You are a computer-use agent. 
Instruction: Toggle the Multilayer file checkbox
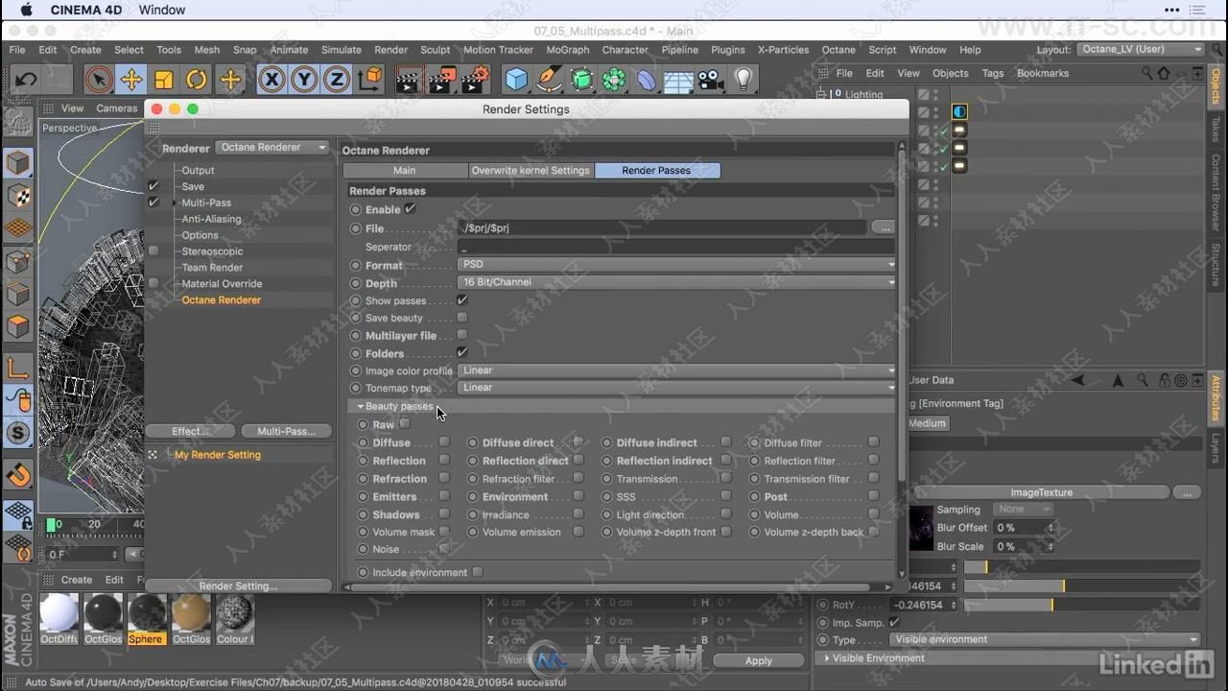click(x=462, y=335)
